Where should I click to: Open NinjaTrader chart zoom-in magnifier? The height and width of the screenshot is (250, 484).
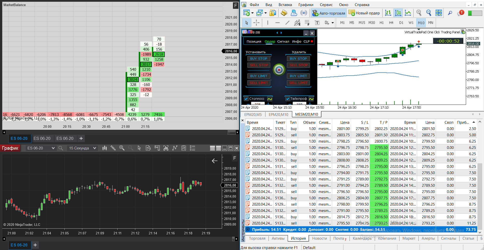click(122, 148)
